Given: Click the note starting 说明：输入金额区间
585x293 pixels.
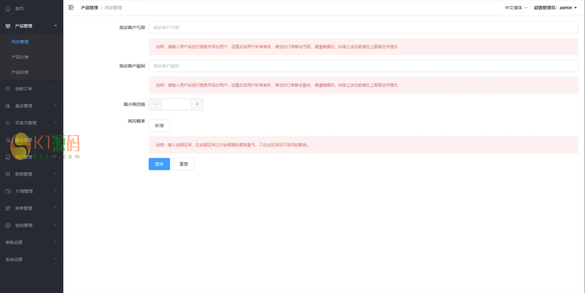Looking at the screenshot, I should (363, 145).
